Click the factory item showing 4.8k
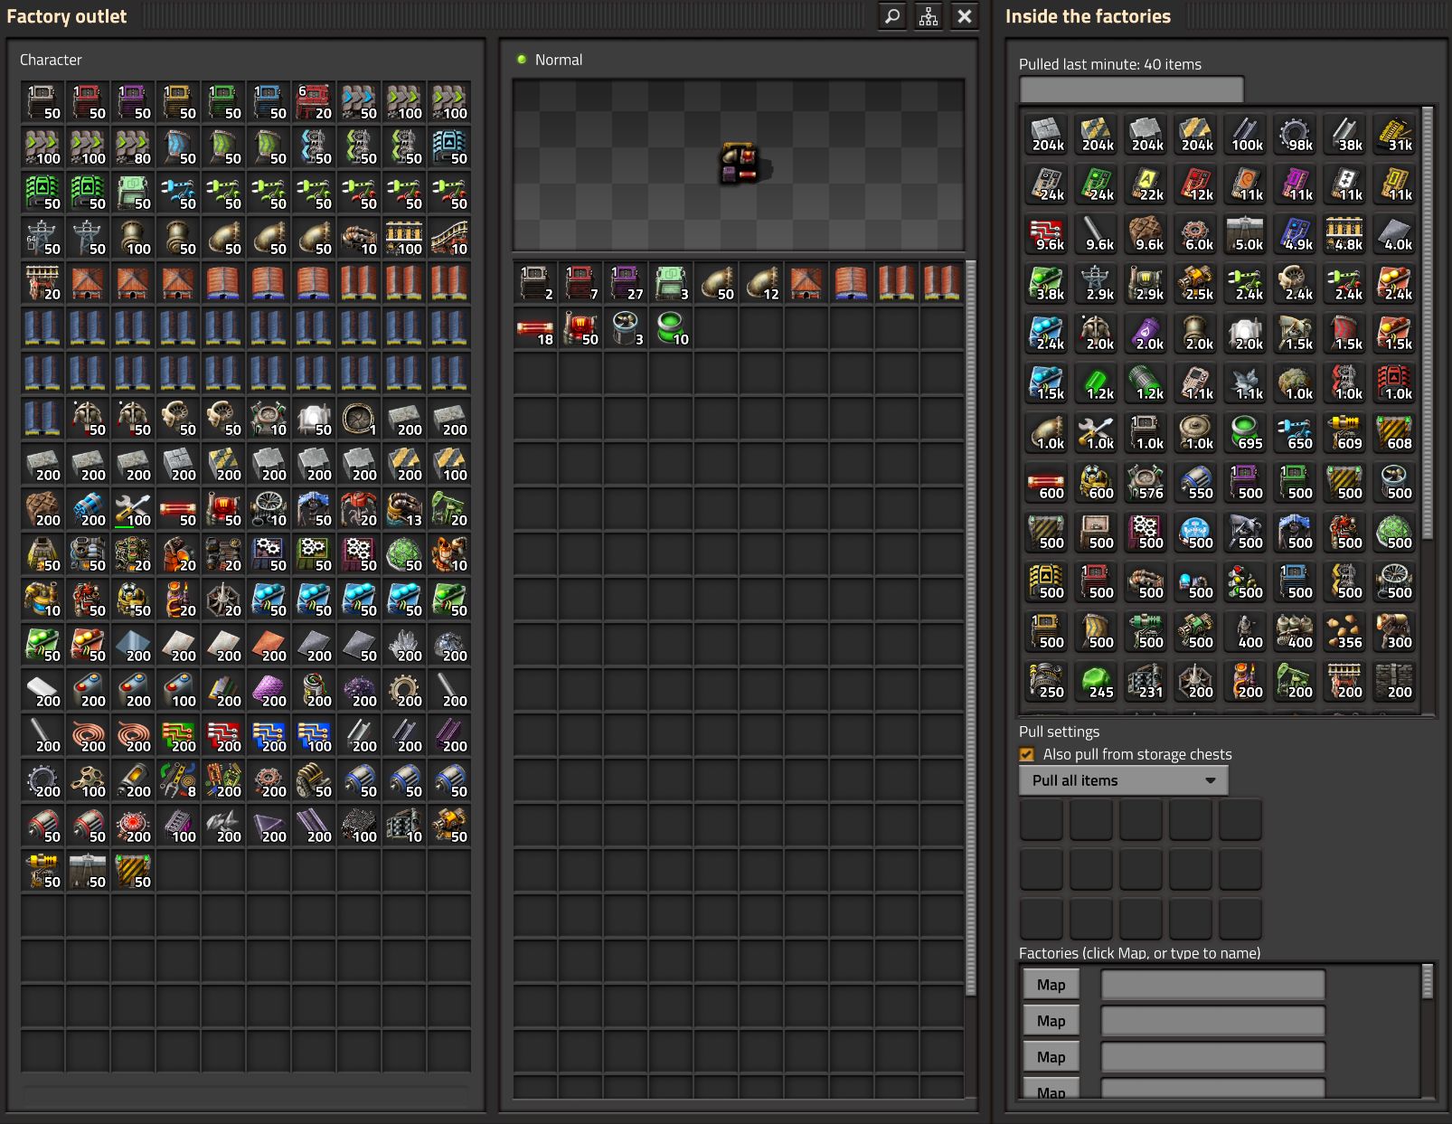 [x=1344, y=233]
